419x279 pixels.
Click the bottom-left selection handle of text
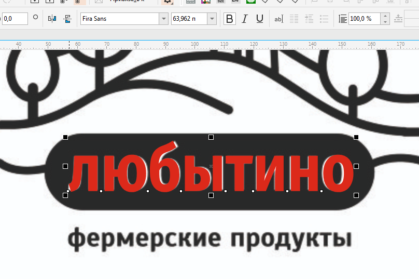coord(65,195)
